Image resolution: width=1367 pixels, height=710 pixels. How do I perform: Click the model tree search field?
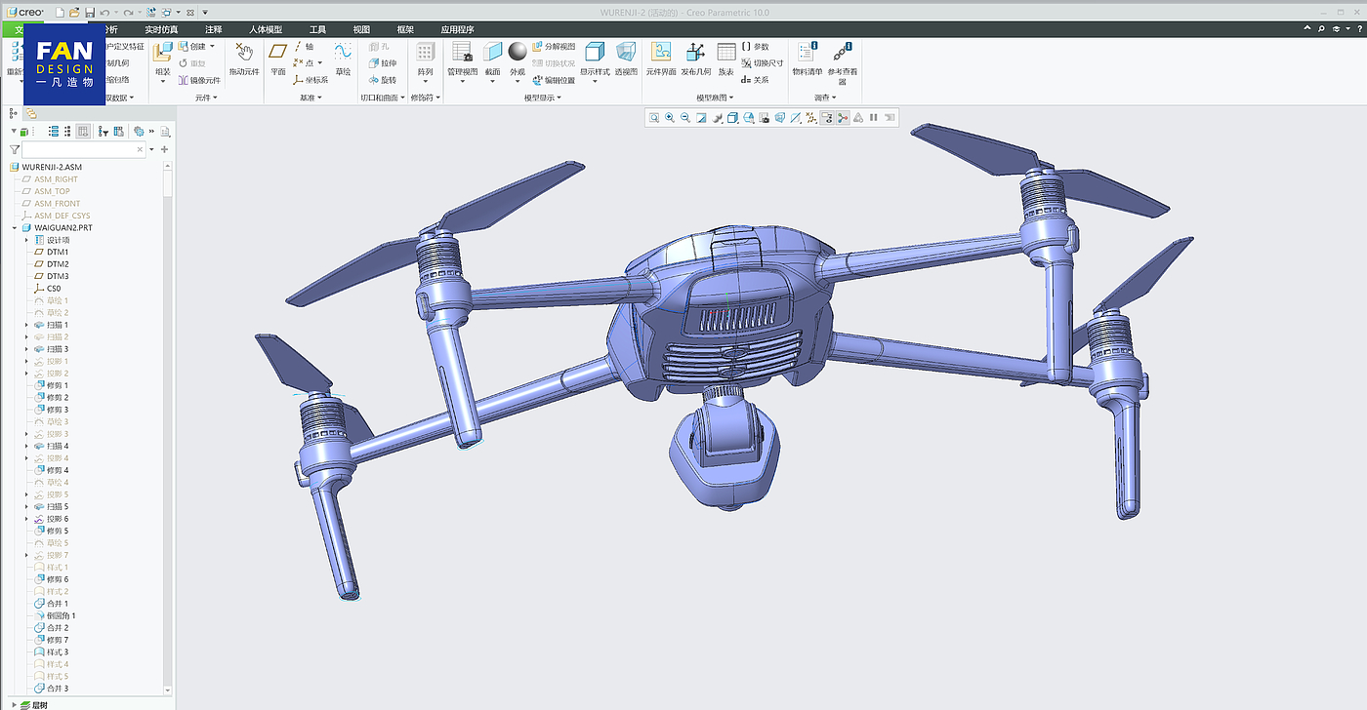(78, 149)
